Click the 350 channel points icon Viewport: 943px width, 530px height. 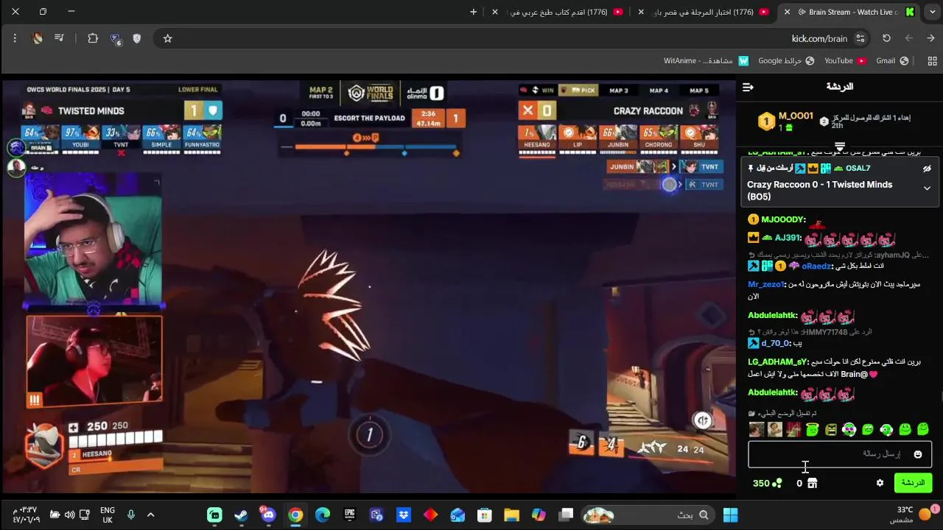point(777,484)
